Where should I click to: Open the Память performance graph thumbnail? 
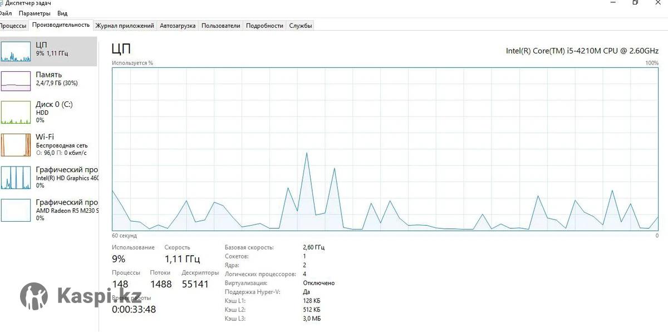click(x=16, y=81)
